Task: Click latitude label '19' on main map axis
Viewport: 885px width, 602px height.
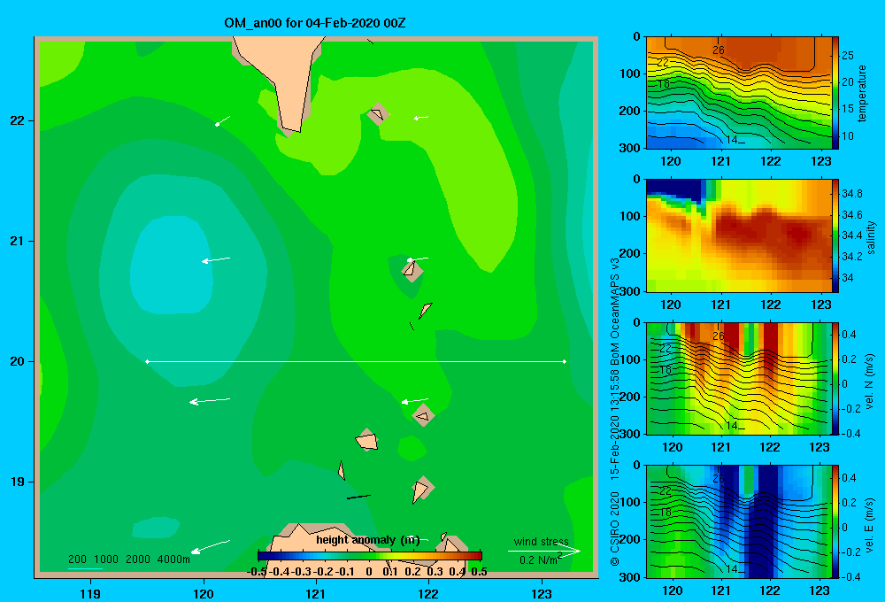Action: click(x=18, y=482)
